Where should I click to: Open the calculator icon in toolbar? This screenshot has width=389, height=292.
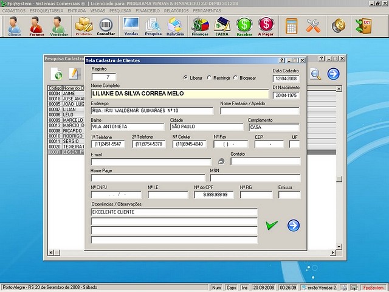click(292, 26)
